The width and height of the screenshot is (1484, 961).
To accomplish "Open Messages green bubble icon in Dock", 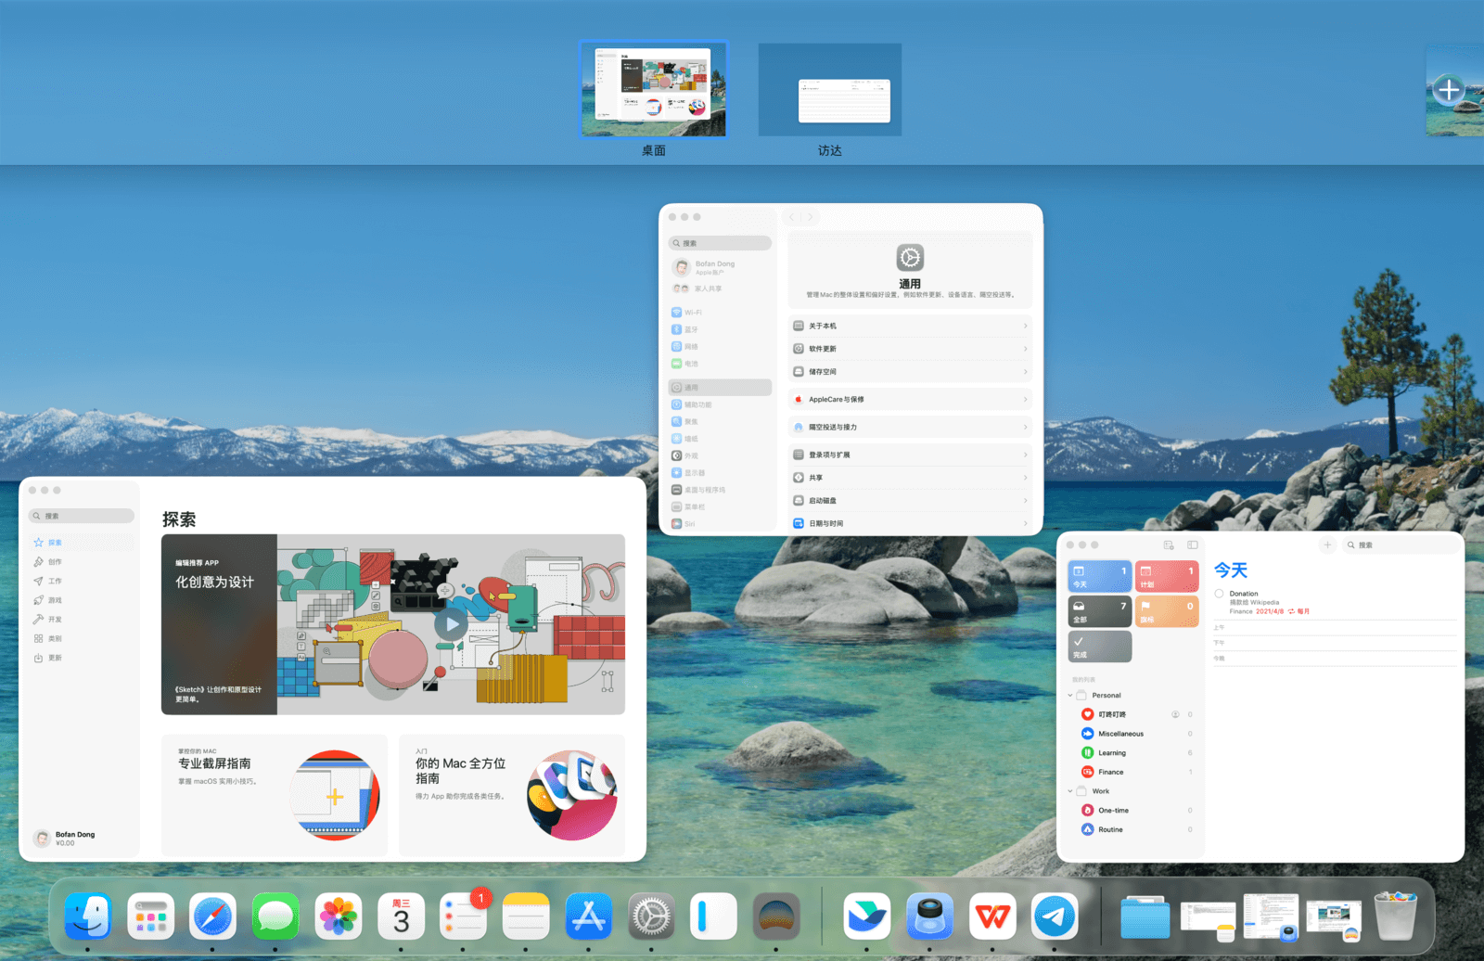I will 275,916.
